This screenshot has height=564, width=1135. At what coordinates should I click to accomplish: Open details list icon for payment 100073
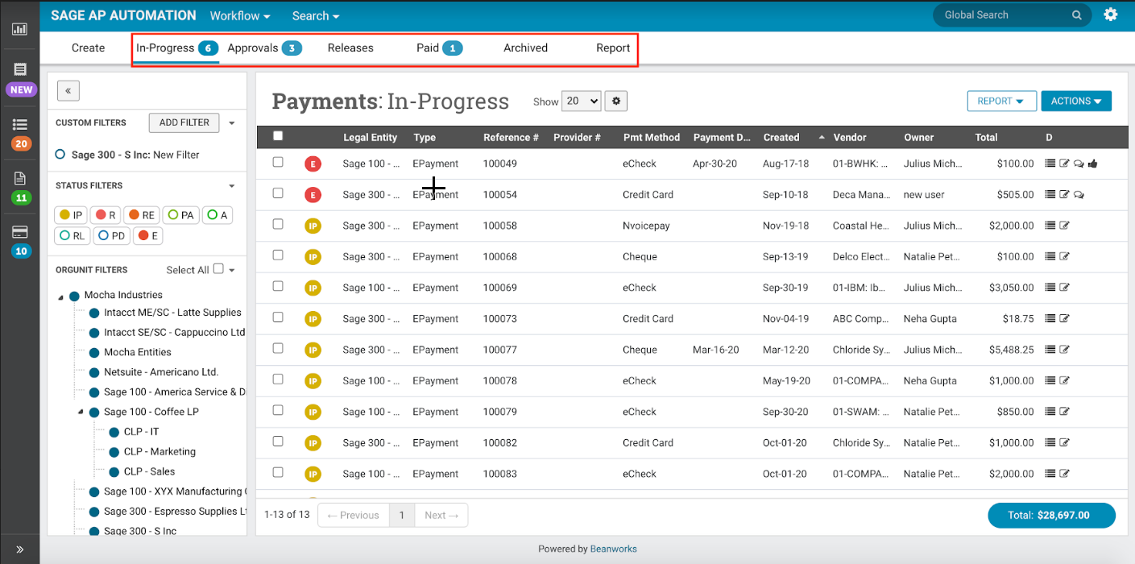[x=1050, y=319]
